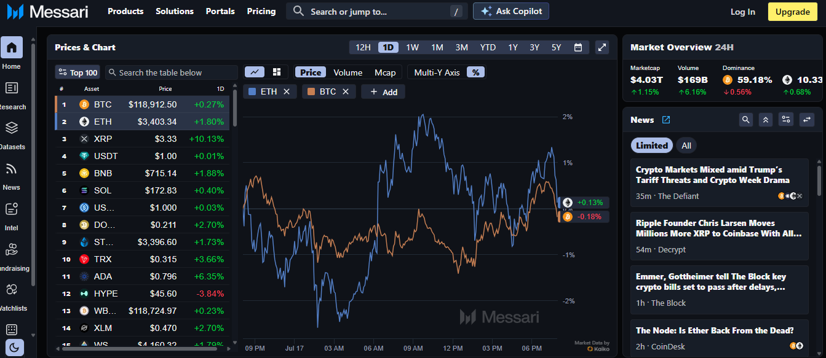The image size is (826, 358).
Task: Open News filter settings
Action: [x=786, y=120]
